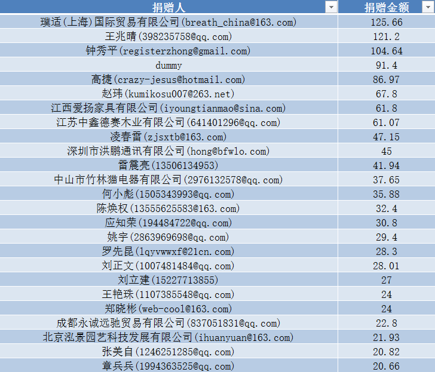The width and height of the screenshot is (435, 372).
Task: Select the amount cell 104.64
Action: pos(387,50)
